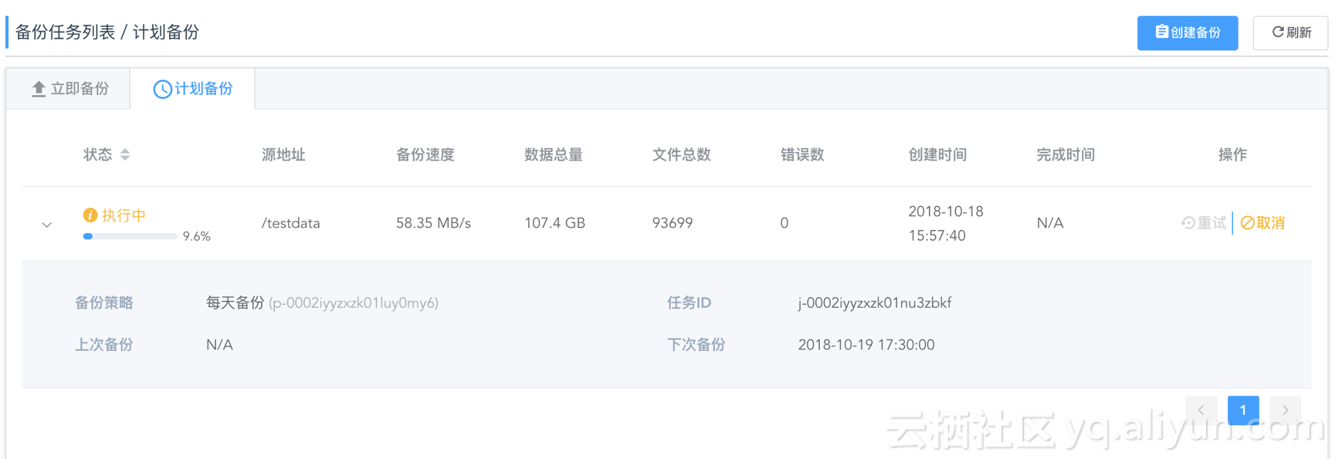This screenshot has height=459, width=1335.
Task: Click policy ID p-0002iyyzxzk01luy0my6
Action: 354,303
